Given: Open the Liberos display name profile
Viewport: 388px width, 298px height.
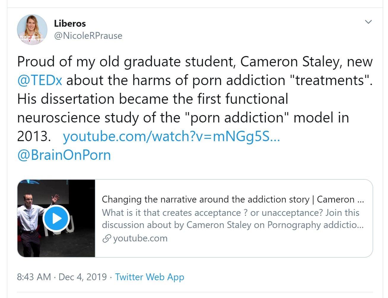Looking at the screenshot, I should click(x=70, y=23).
